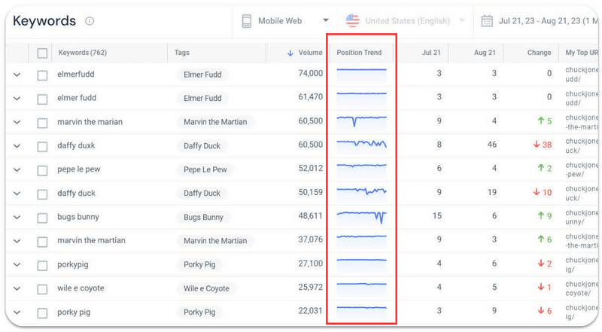Sort by Keywords (762) column header
The height and width of the screenshot is (332, 602).
click(83, 53)
